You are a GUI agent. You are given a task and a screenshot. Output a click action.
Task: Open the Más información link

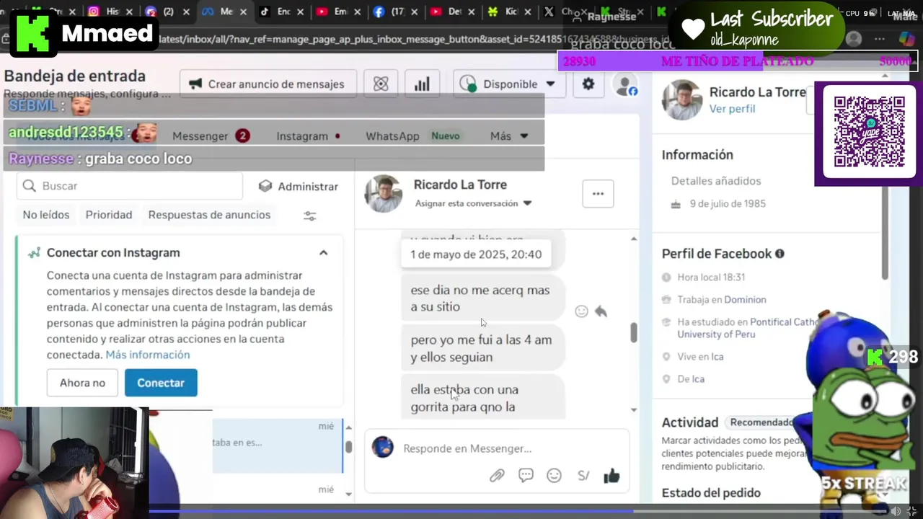[x=148, y=355]
